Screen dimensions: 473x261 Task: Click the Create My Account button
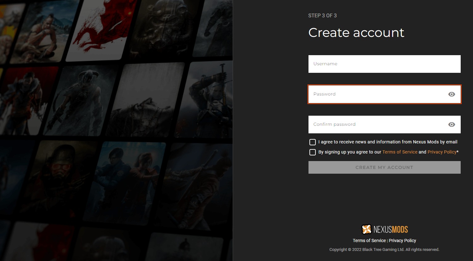[x=384, y=167]
